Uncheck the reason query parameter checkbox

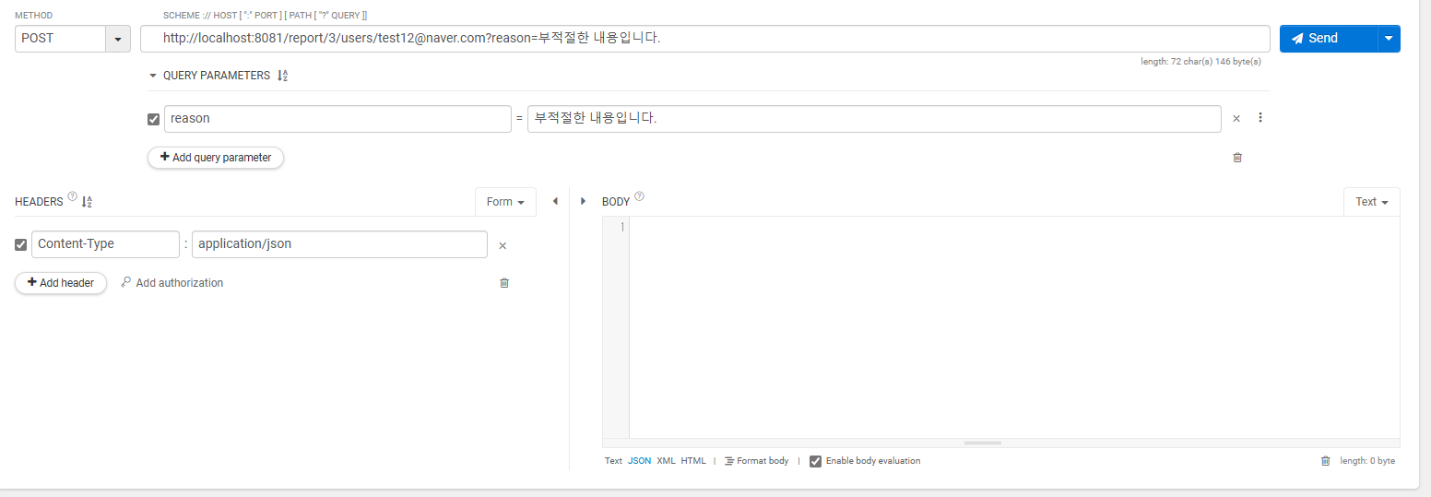tap(153, 119)
